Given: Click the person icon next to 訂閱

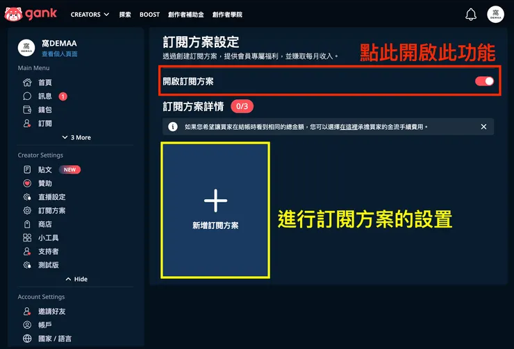Looking at the screenshot, I should 27,124.
